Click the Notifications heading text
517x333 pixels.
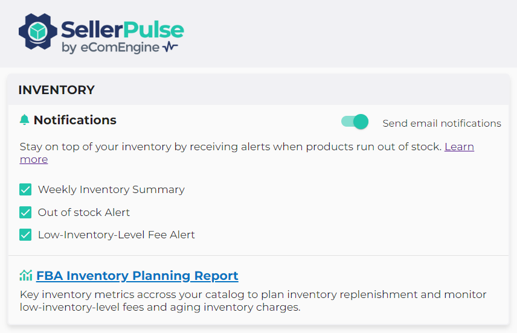point(75,120)
